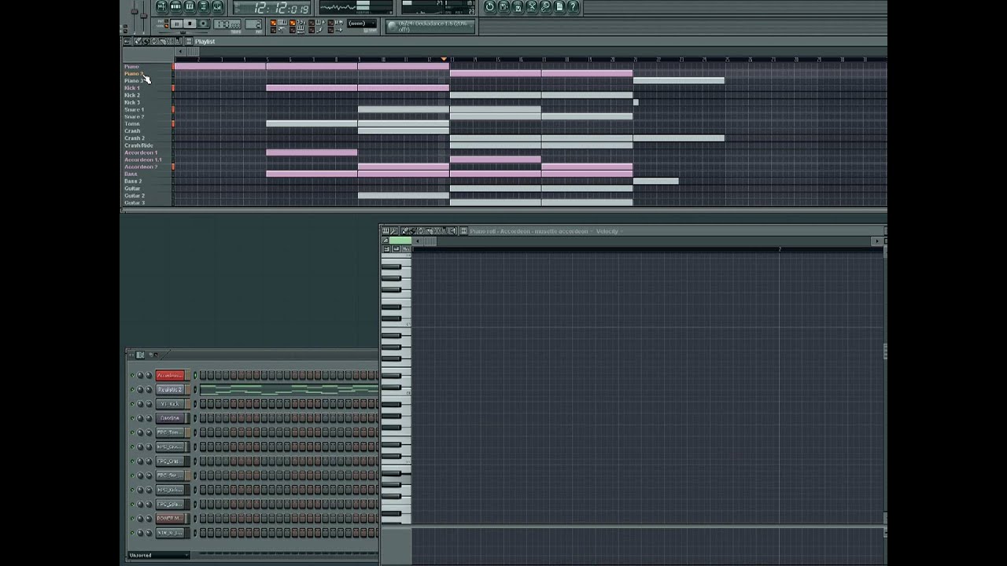
Task: Open the step sequencer options menu arrow
Action: [131, 355]
